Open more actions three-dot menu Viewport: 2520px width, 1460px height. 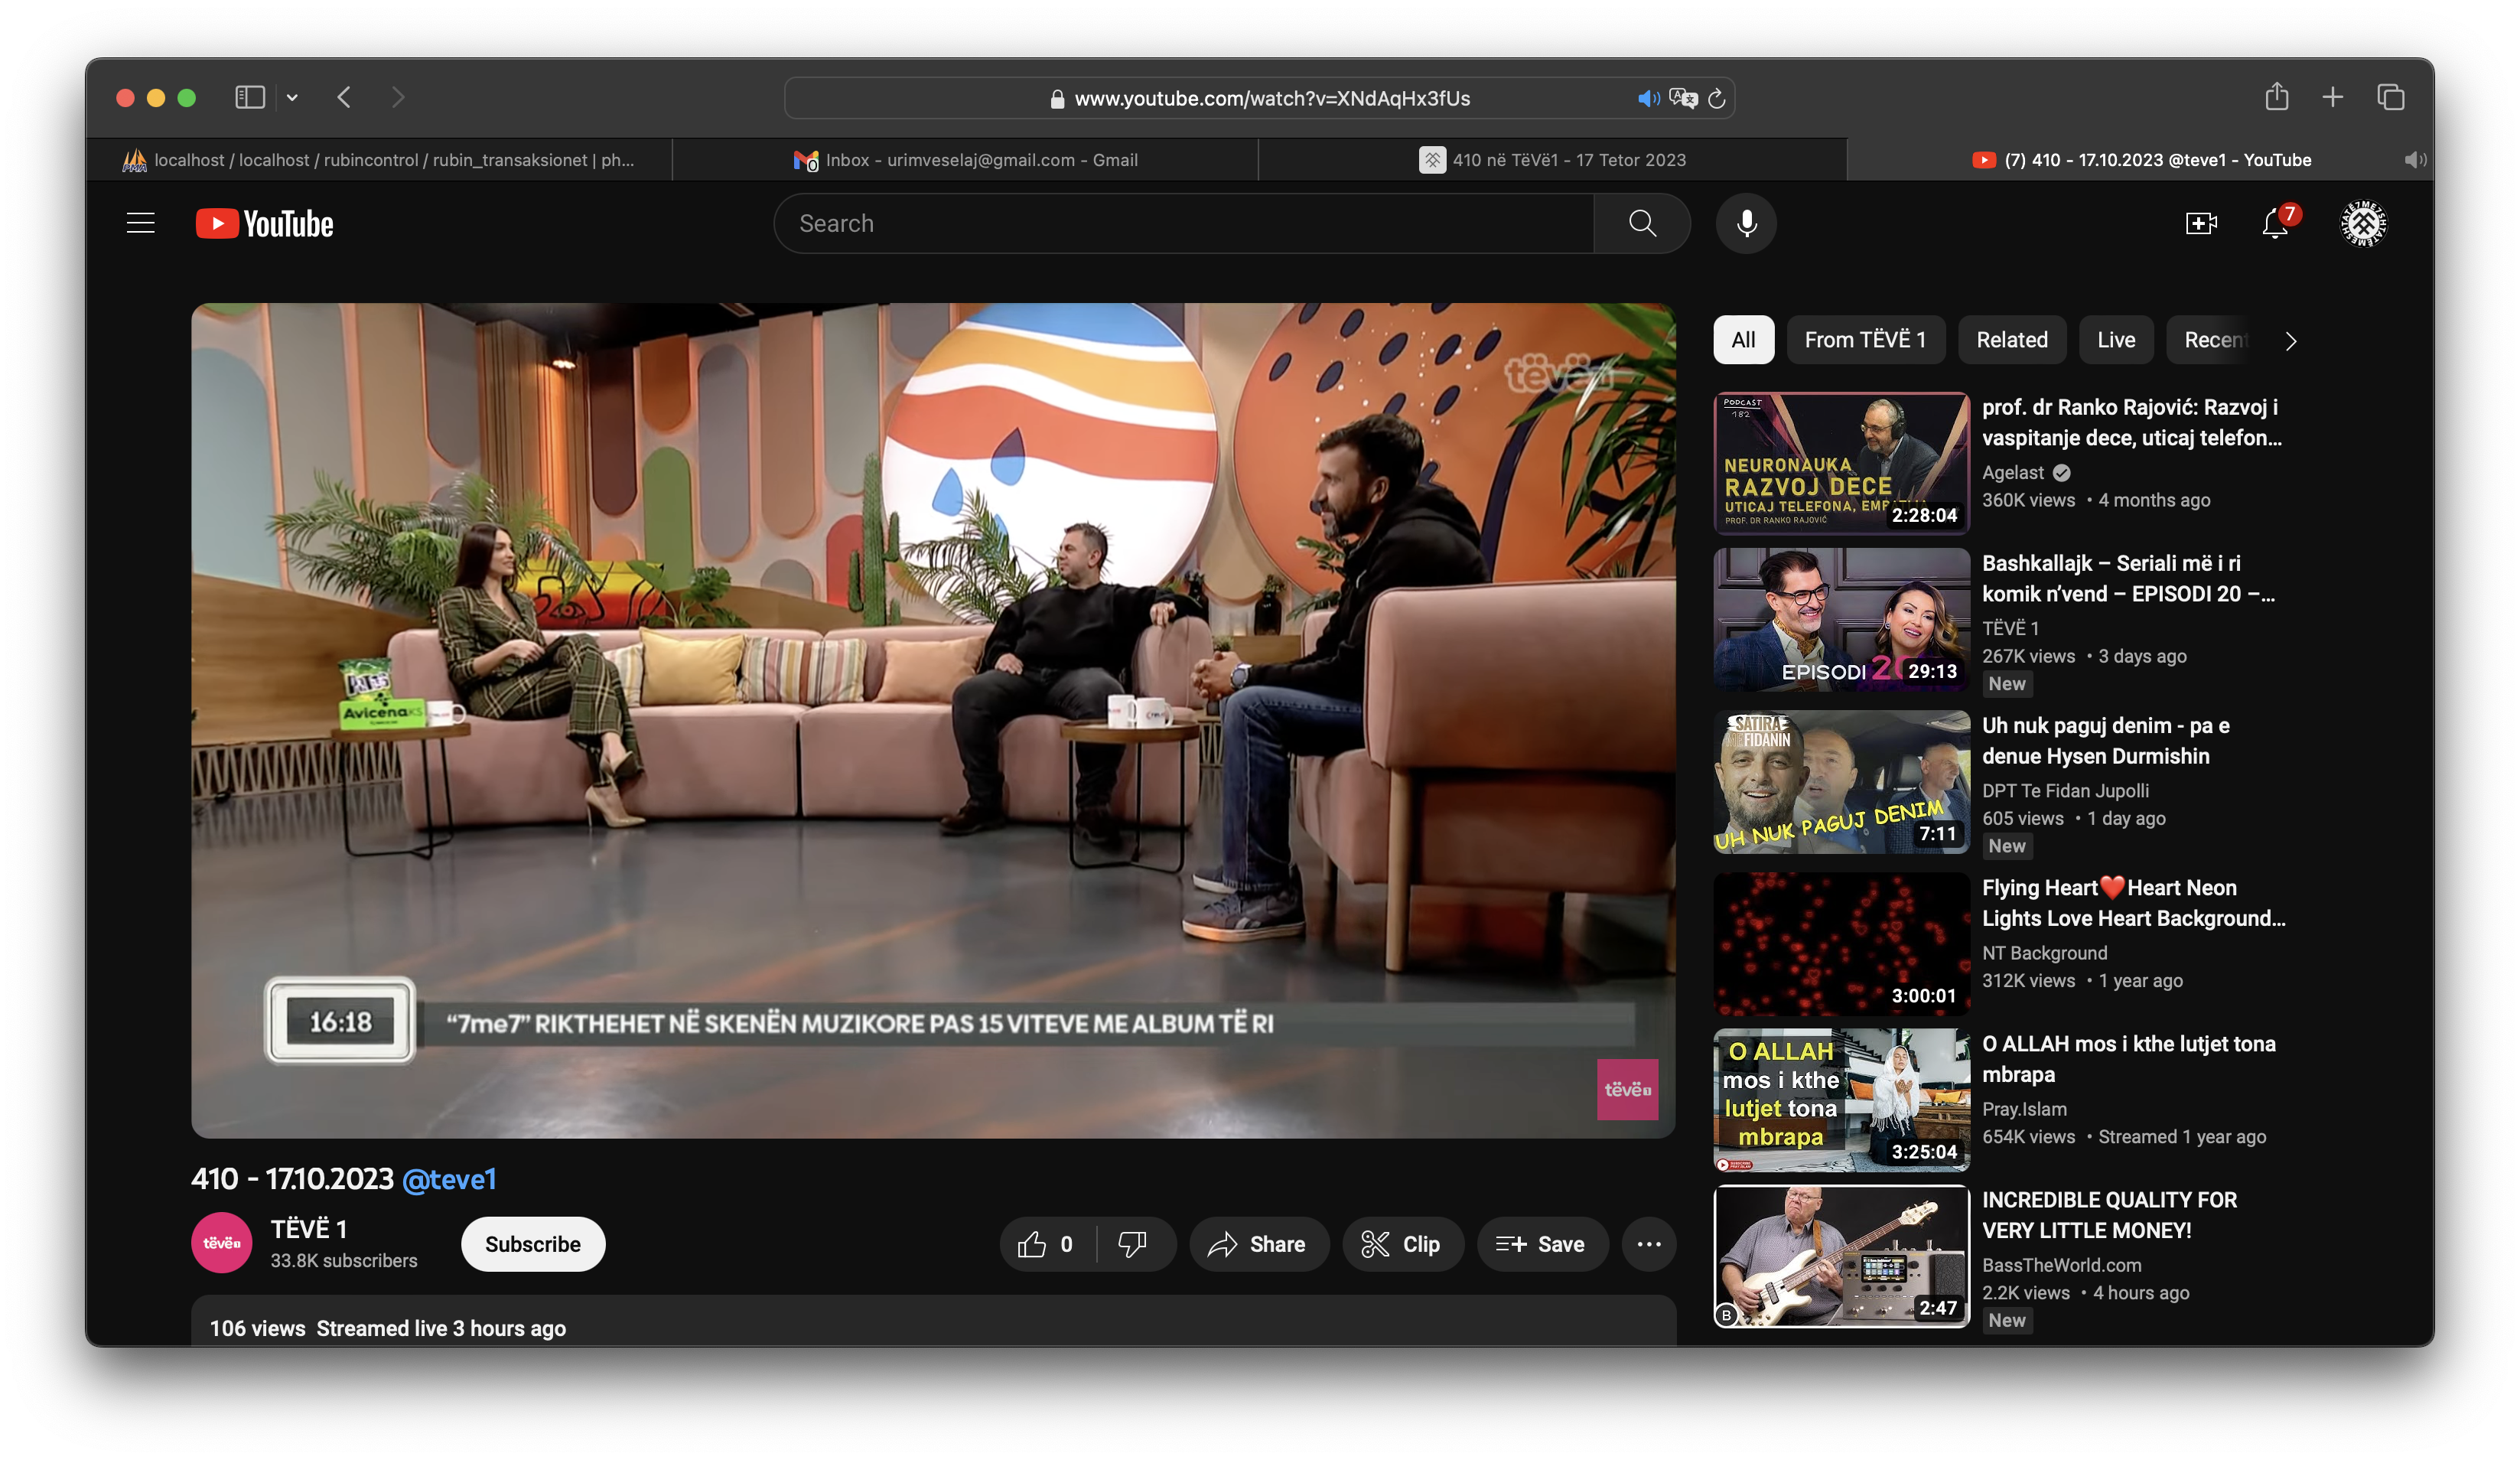tap(1649, 1244)
